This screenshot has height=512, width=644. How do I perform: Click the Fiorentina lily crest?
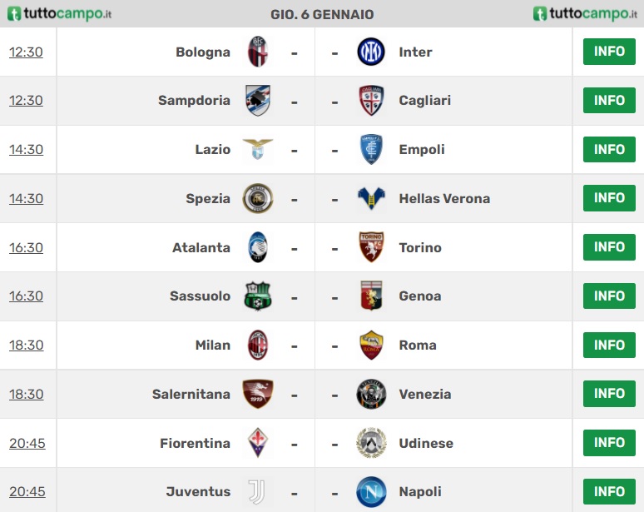tap(258, 443)
